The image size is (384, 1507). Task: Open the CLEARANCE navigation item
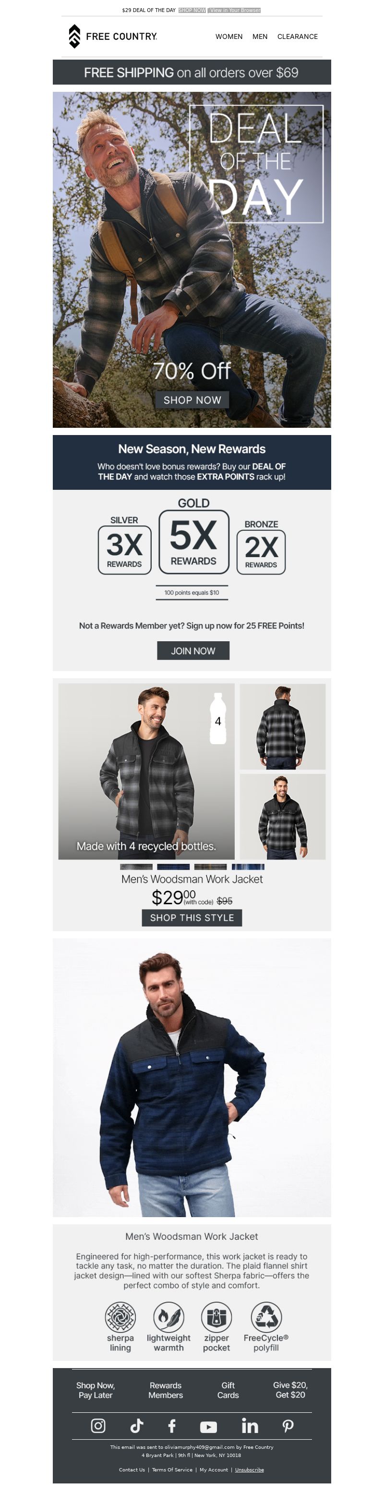click(298, 36)
